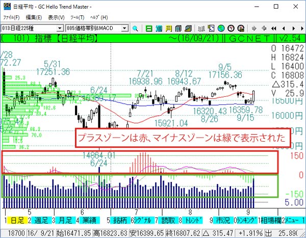Viewport: 306px width, 238px height.
Task: Click the 17156.36 high label on chart
Action: (225, 75)
